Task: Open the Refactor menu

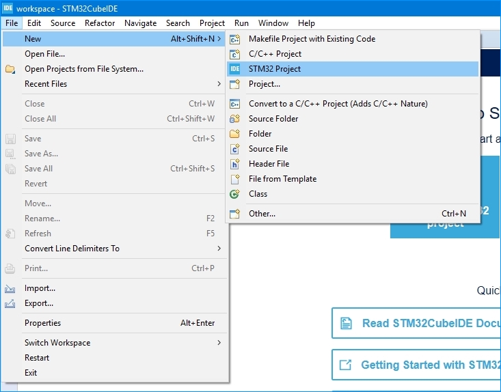Action: point(100,23)
